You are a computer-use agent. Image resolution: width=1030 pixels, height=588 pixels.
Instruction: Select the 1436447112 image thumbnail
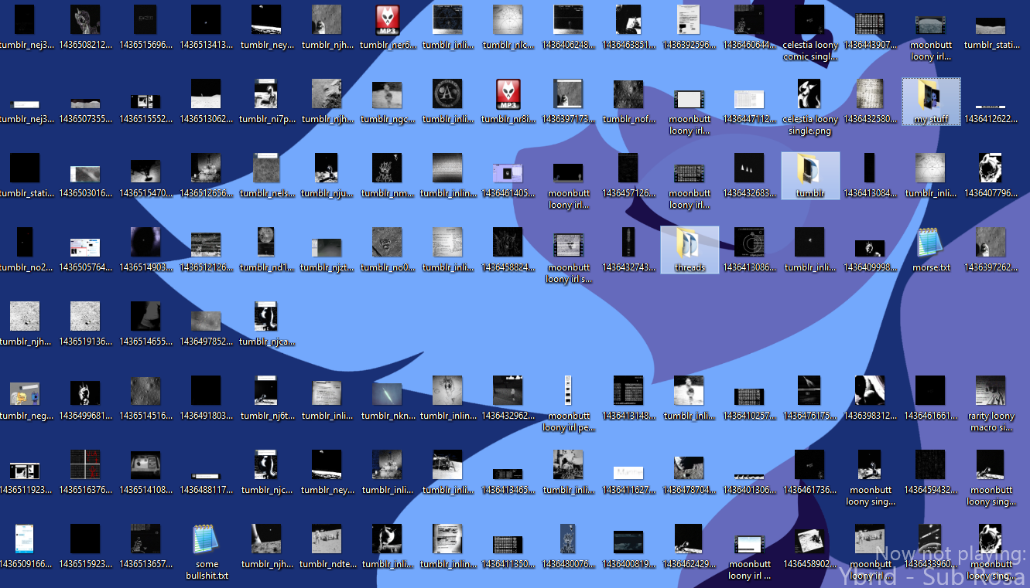point(750,99)
